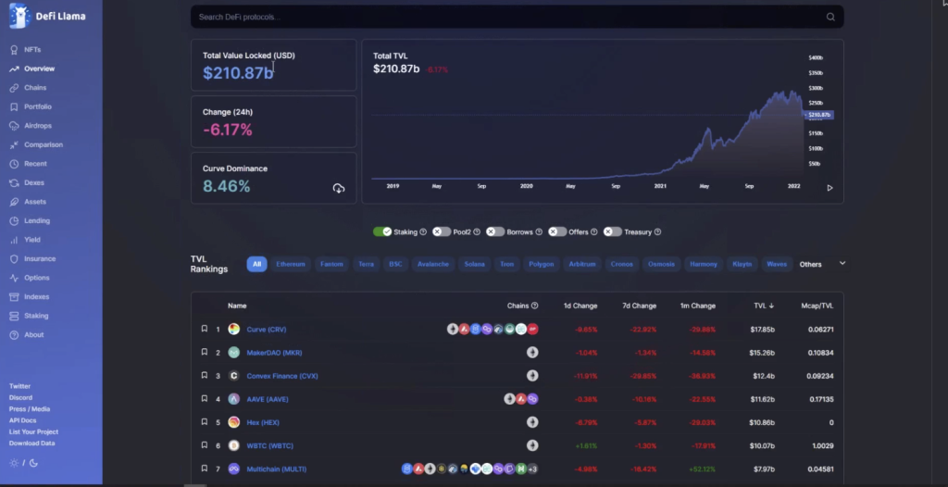
Task: Toggle the Staking switch off
Action: (382, 231)
